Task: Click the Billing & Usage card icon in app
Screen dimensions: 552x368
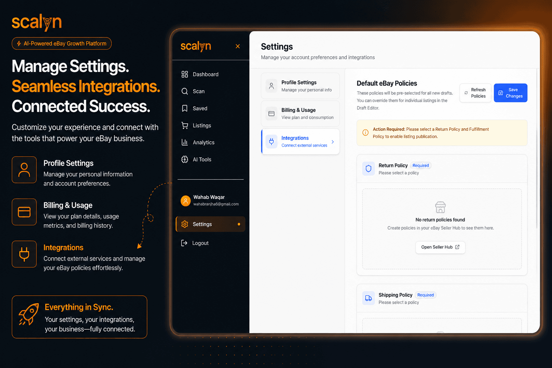Action: coord(271,114)
